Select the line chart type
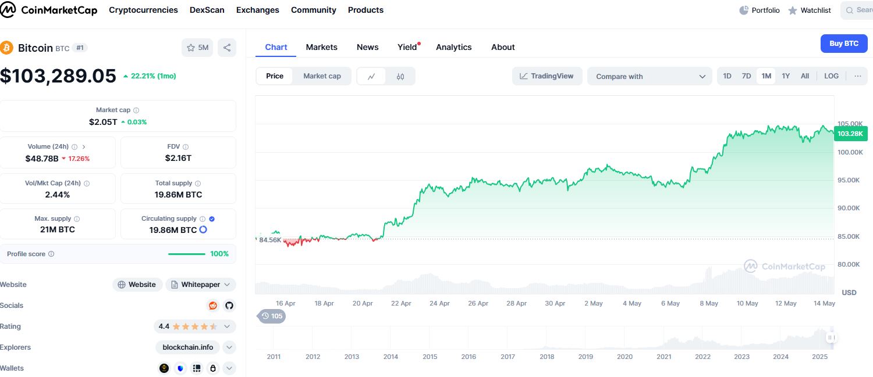Viewport: 873px width, 377px height. pos(371,76)
